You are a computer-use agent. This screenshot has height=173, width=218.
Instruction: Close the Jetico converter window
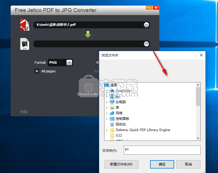click(156, 8)
